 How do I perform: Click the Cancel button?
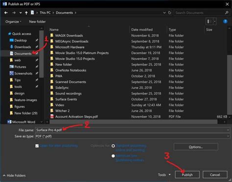pos(215,175)
